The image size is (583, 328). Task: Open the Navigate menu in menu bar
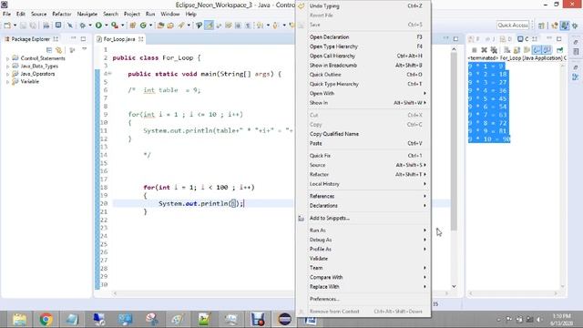pyautogui.click(x=87, y=14)
